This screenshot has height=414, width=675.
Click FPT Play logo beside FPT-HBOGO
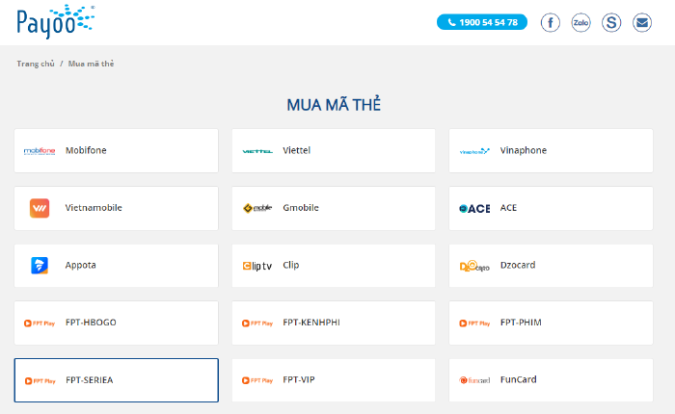[40, 323]
